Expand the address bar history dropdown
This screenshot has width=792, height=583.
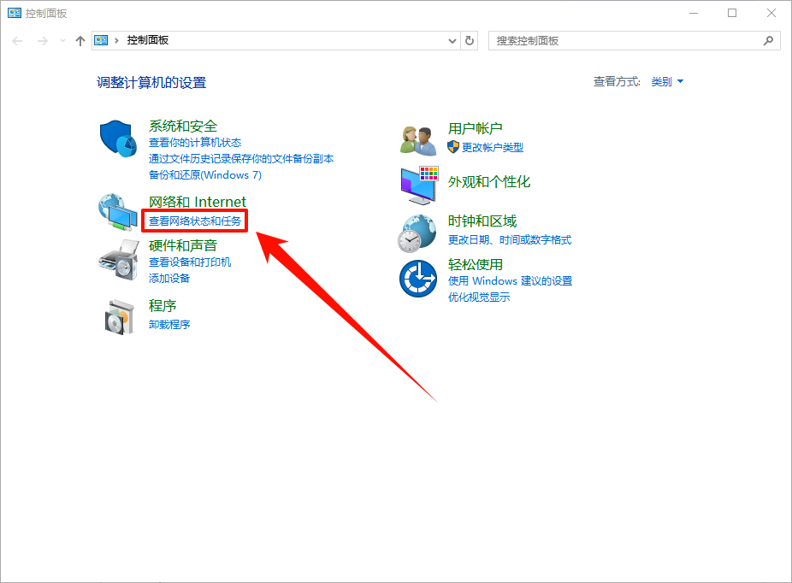(452, 41)
